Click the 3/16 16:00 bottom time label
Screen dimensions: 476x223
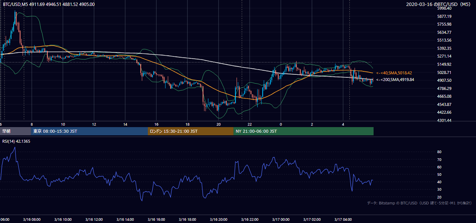pyautogui.click(x=156, y=219)
